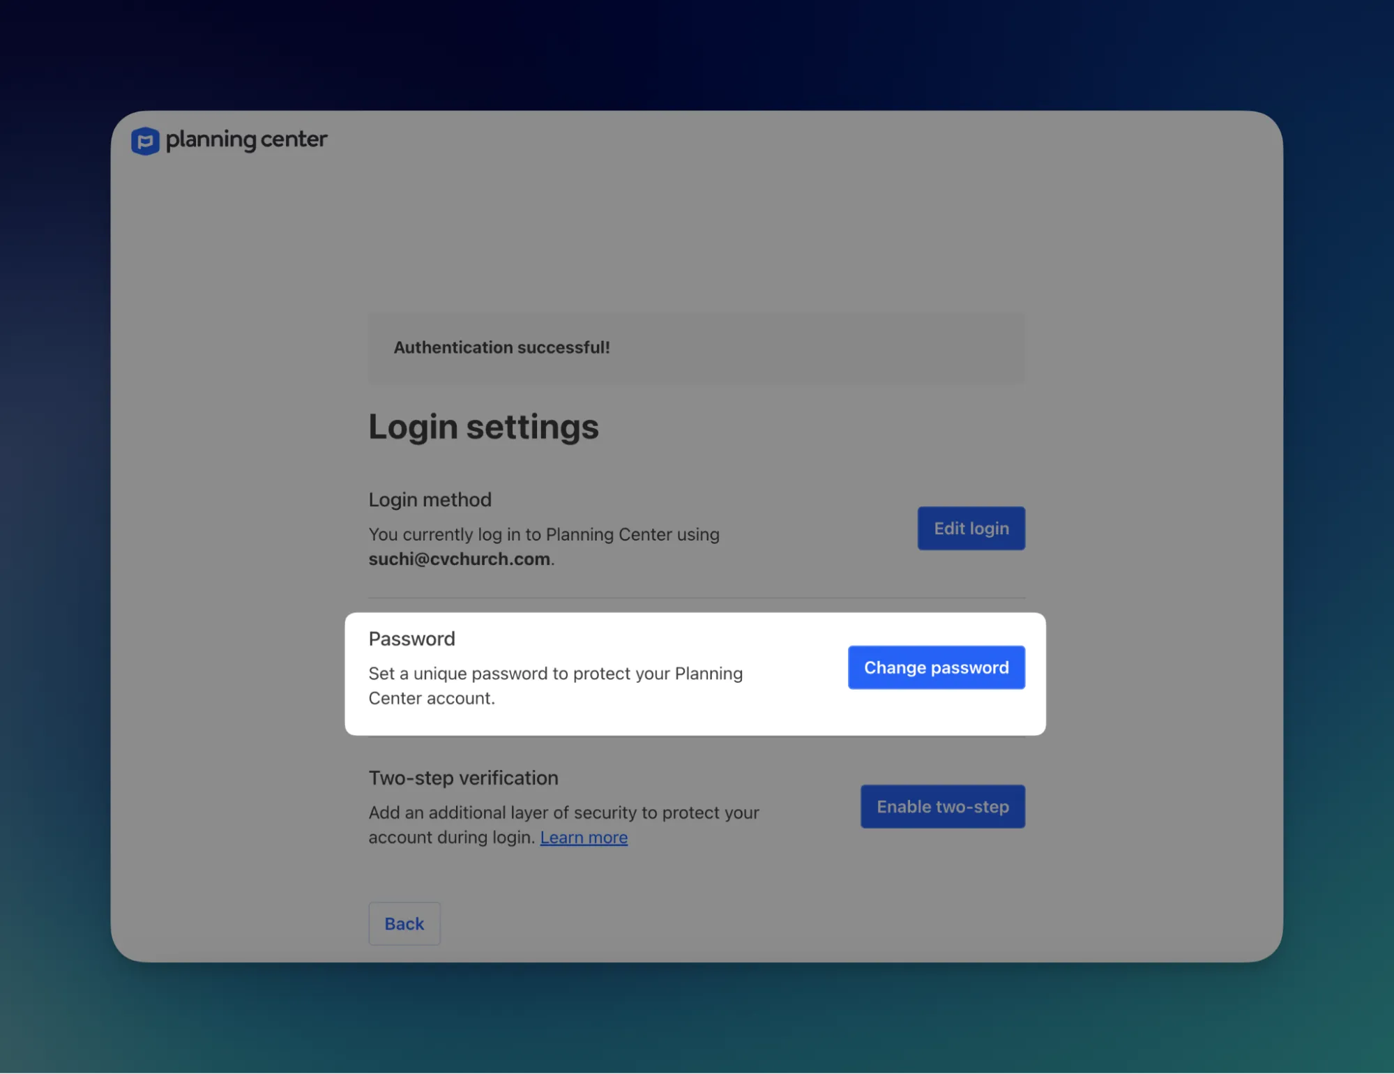
Task: Click Back to return to the previous page
Action: tap(404, 923)
